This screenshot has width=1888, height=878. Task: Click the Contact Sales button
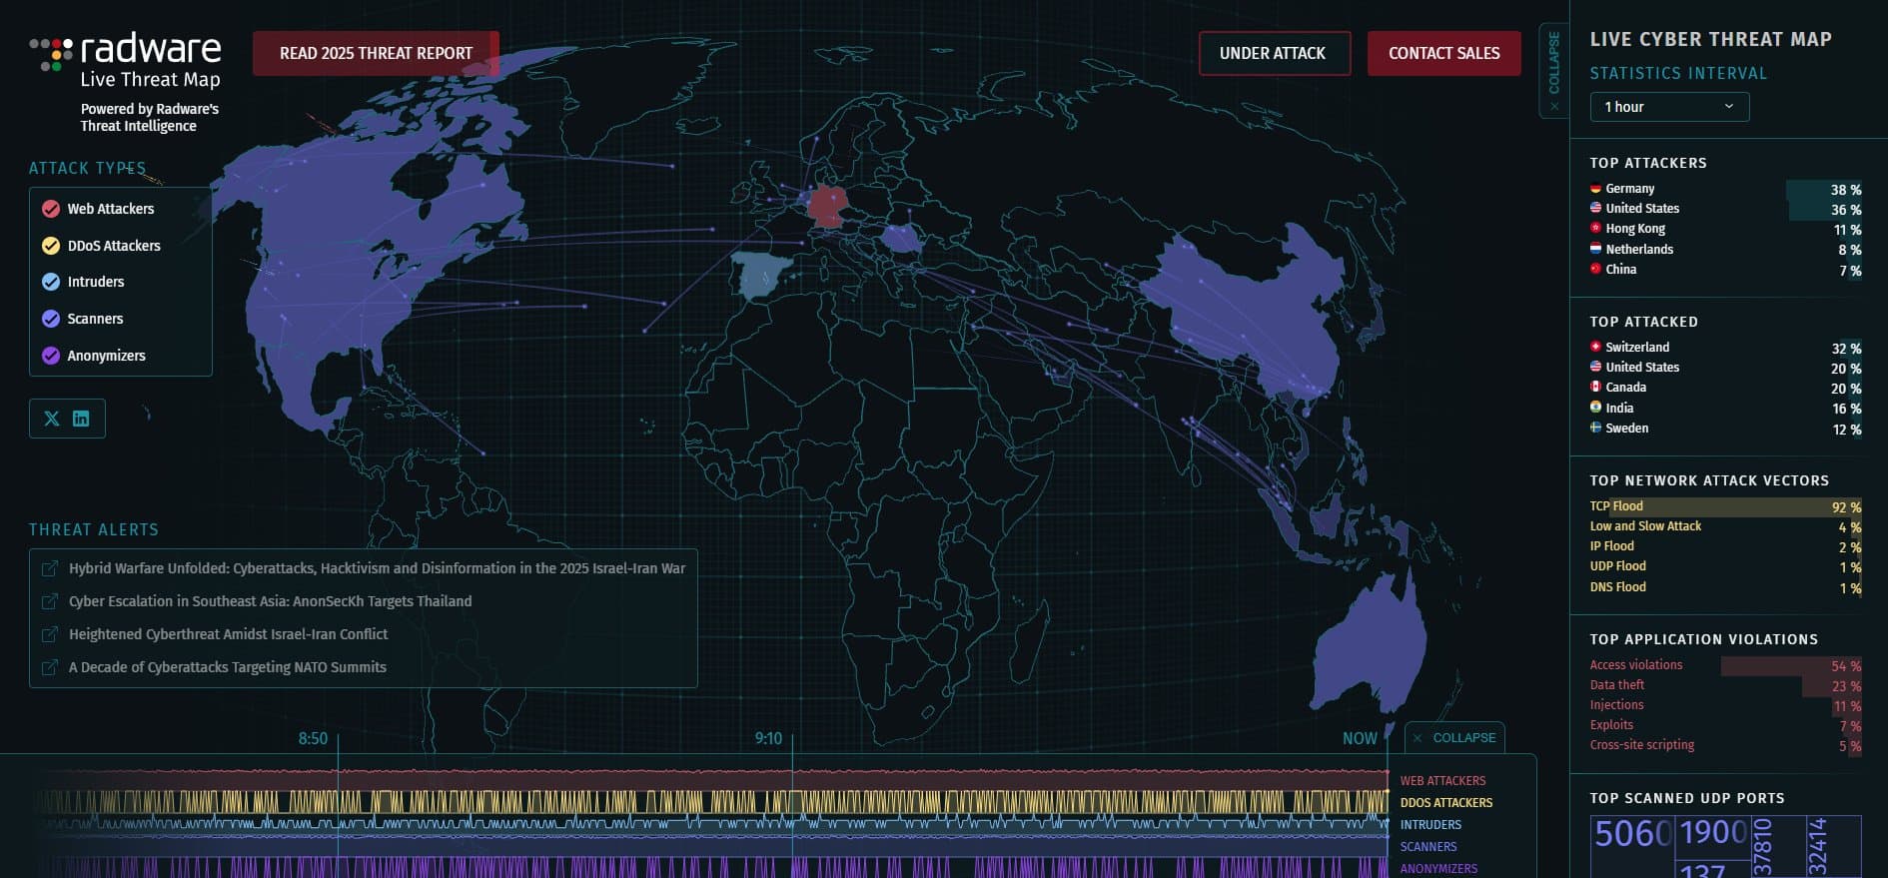[x=1443, y=53]
